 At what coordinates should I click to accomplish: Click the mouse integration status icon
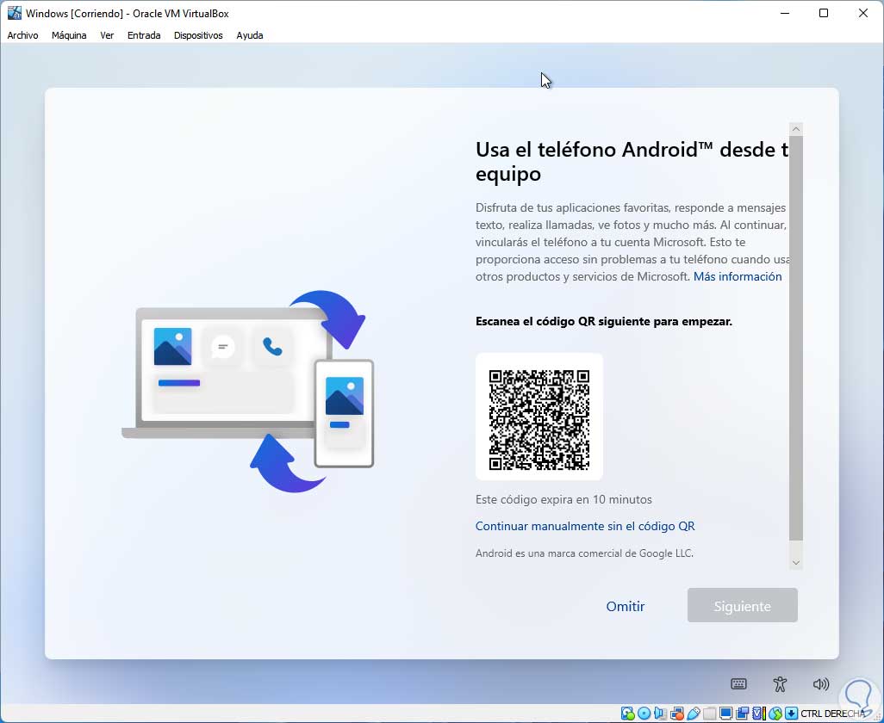click(775, 714)
